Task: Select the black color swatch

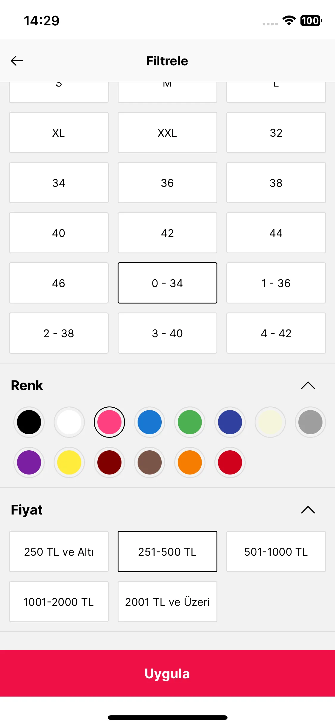Action: [29, 422]
